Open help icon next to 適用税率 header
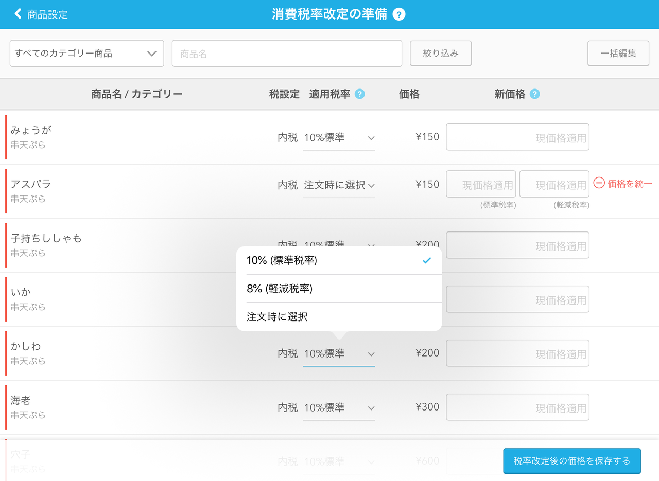 (x=360, y=94)
